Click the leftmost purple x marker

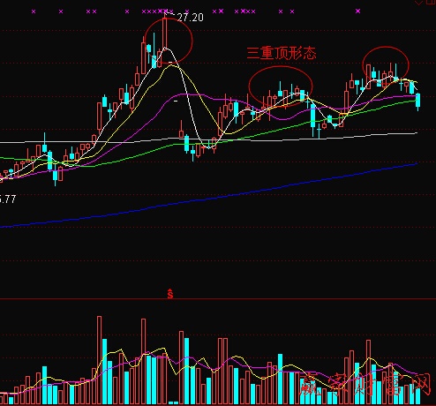click(34, 11)
